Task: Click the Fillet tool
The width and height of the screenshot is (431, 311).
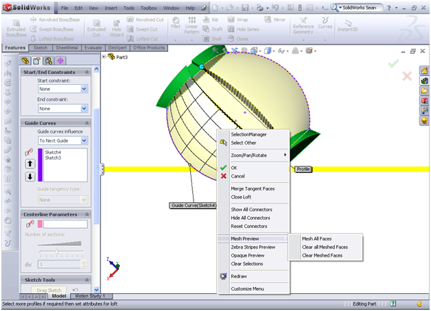Action: click(176, 23)
